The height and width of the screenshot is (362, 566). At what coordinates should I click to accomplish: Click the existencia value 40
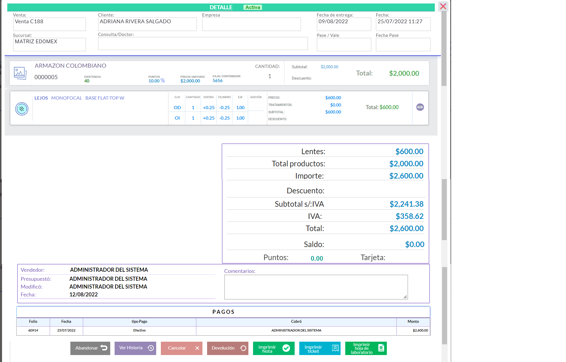coord(87,81)
